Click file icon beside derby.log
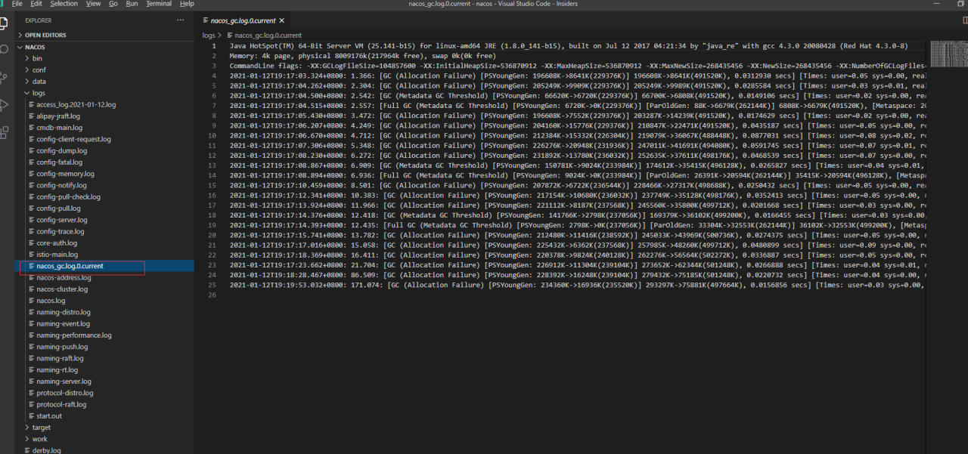 click(26, 450)
